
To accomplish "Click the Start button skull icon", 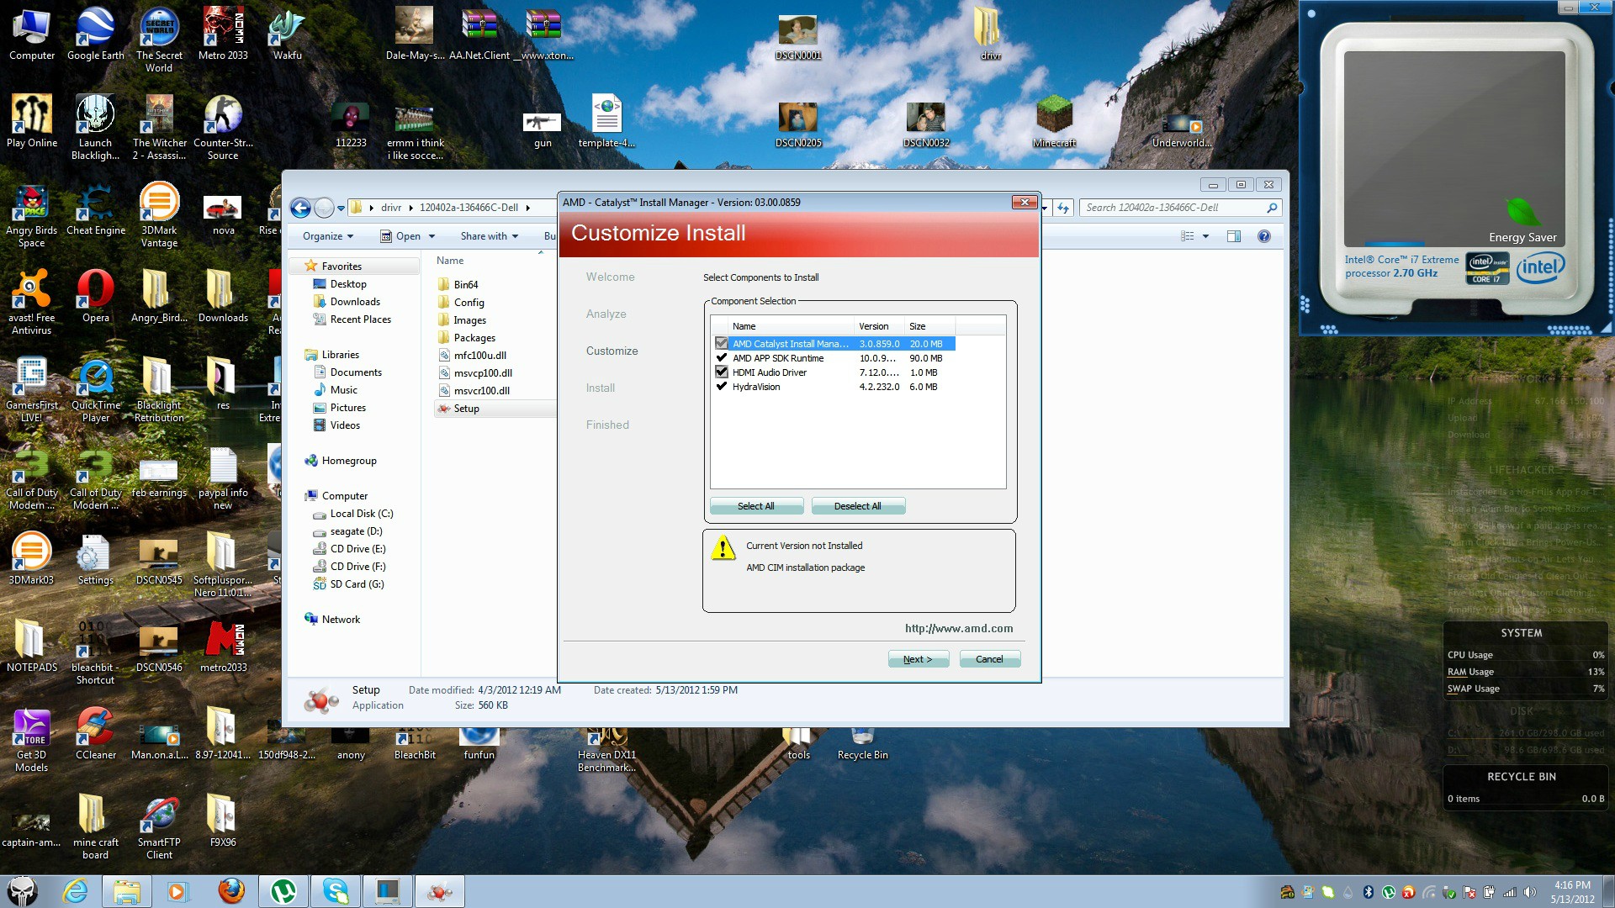I will pyautogui.click(x=23, y=891).
